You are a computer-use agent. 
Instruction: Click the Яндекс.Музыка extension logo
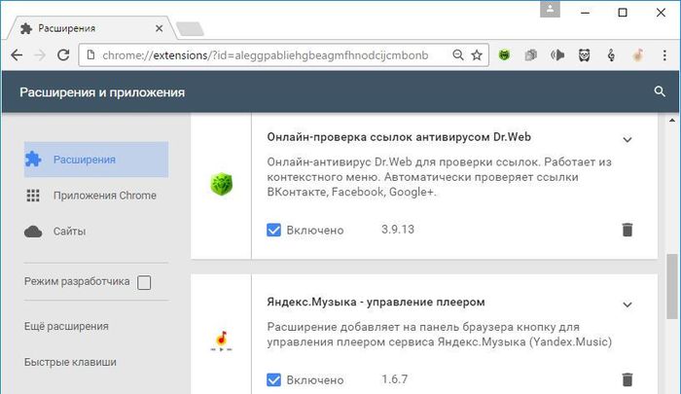[222, 340]
